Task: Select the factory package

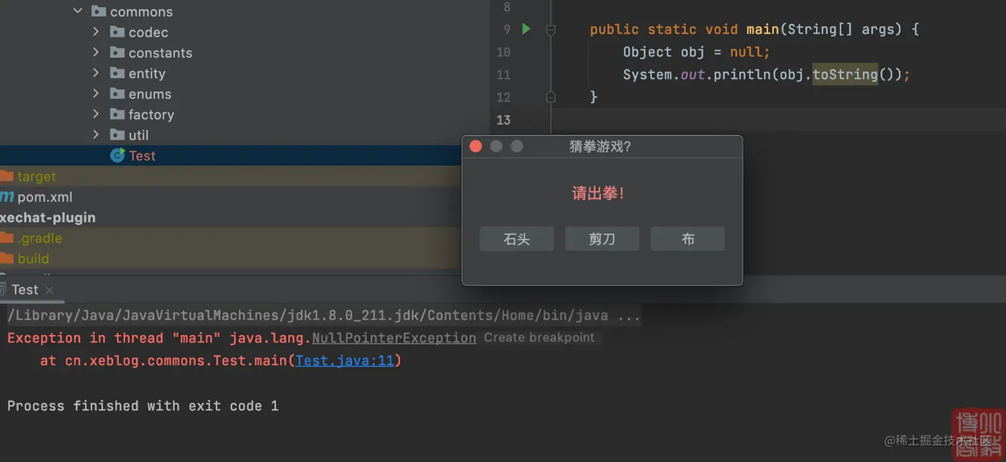Action: [151, 114]
